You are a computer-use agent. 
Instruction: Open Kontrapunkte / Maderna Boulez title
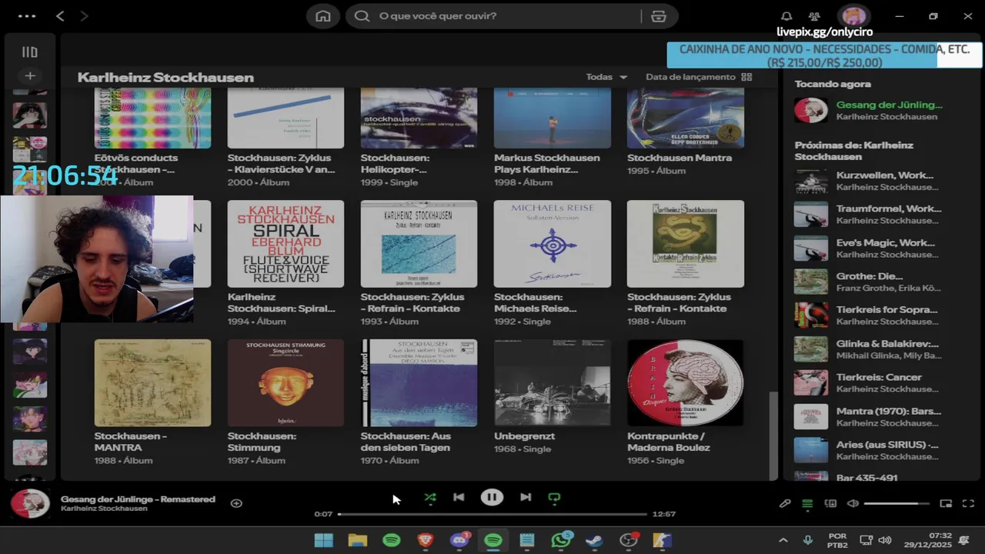point(669,442)
